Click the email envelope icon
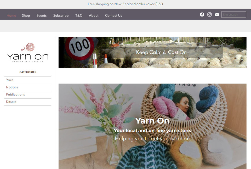Image resolution: width=251 pixels, height=169 pixels. [x=217, y=15]
